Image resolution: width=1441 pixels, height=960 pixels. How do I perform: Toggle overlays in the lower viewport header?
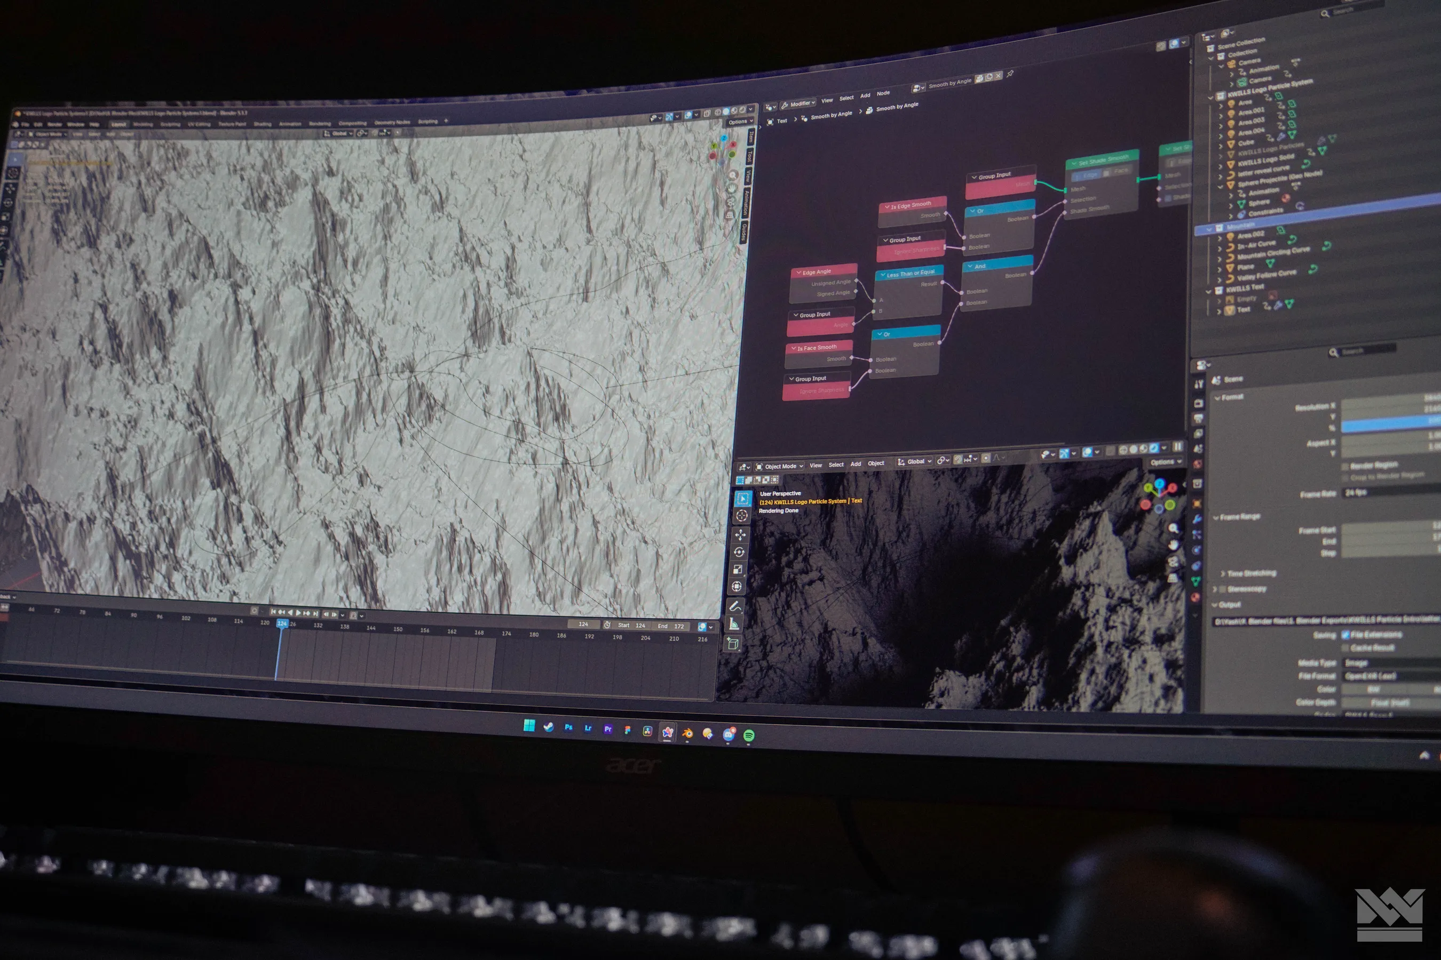(1088, 452)
